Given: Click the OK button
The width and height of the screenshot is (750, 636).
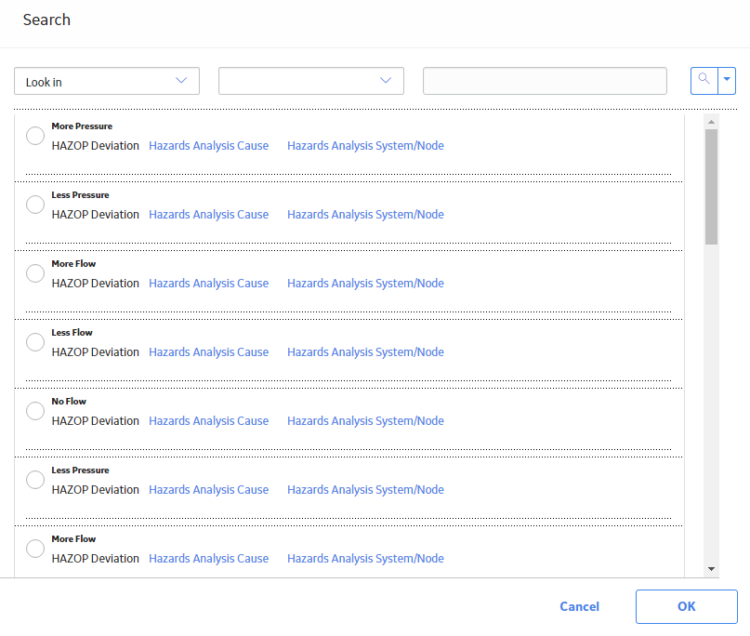Looking at the screenshot, I should [x=687, y=606].
